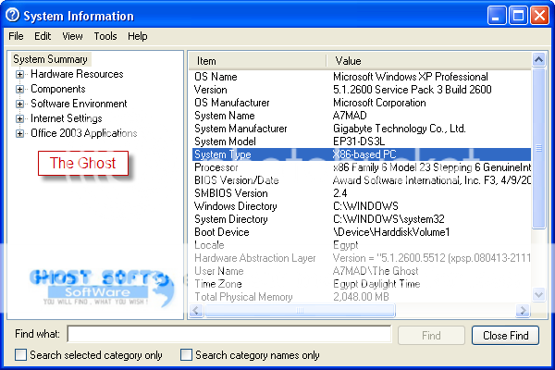Open the Edit menu
Image resolution: width=555 pixels, height=370 pixels.
pos(43,36)
